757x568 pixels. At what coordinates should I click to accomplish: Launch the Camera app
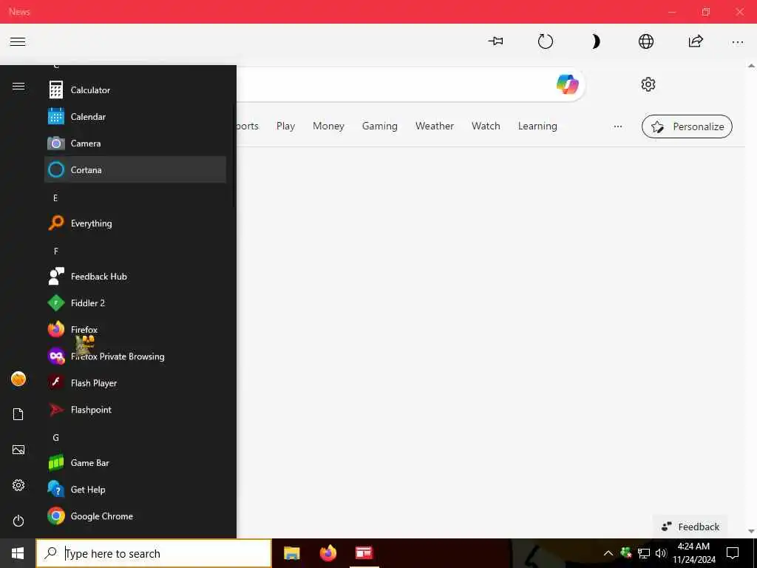(135, 143)
